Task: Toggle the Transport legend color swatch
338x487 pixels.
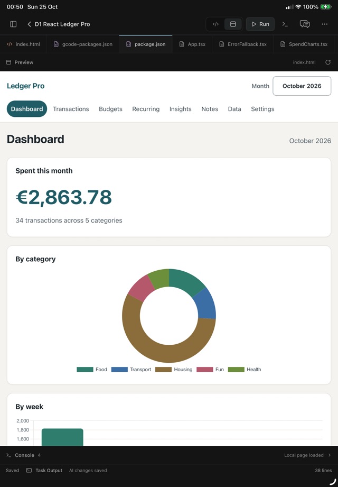Action: [119, 370]
